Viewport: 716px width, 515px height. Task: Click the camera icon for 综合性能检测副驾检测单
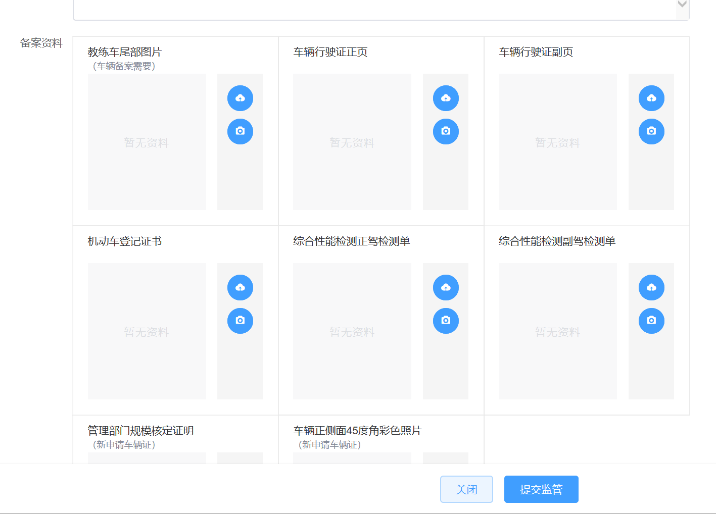[x=651, y=321]
